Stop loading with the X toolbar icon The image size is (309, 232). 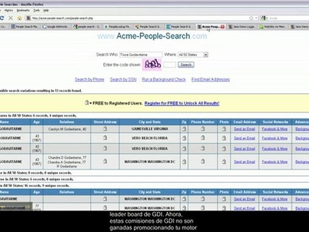pyautogui.click(x=11, y=18)
